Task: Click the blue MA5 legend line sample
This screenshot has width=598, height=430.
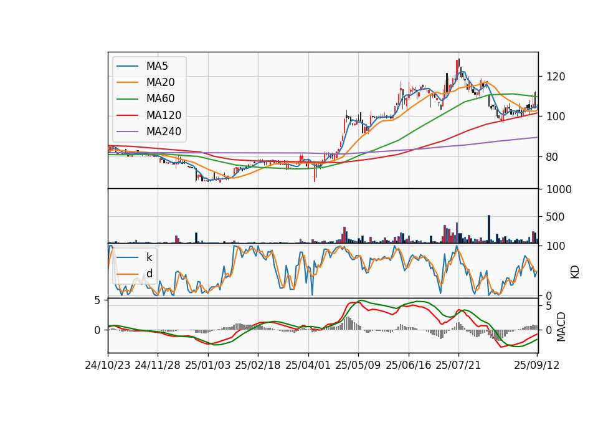Action: click(x=127, y=66)
